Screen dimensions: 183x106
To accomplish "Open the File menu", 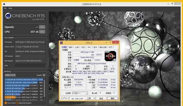I will tap(5, 8).
